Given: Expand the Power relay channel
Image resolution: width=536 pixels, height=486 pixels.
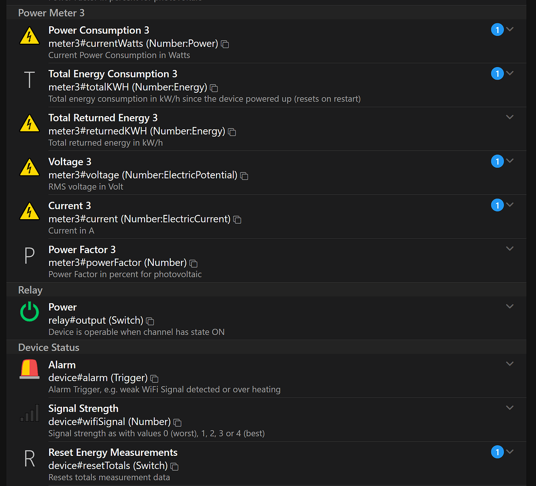Looking at the screenshot, I should tap(510, 306).
